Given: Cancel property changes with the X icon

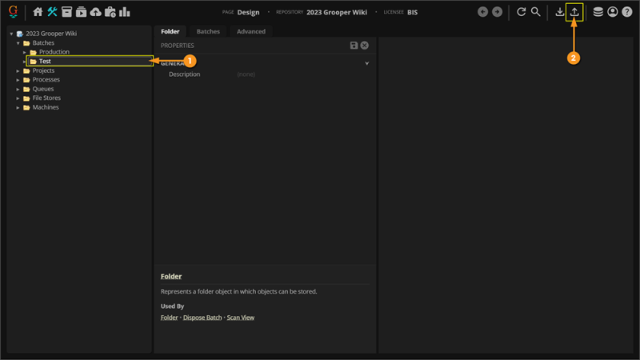Looking at the screenshot, I should 365,46.
